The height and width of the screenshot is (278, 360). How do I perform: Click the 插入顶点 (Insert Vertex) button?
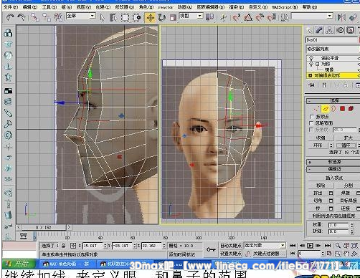click(x=334, y=178)
